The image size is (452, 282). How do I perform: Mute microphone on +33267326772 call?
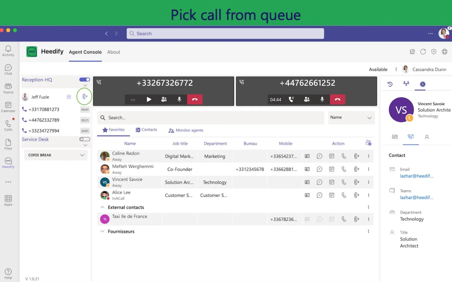179,99
